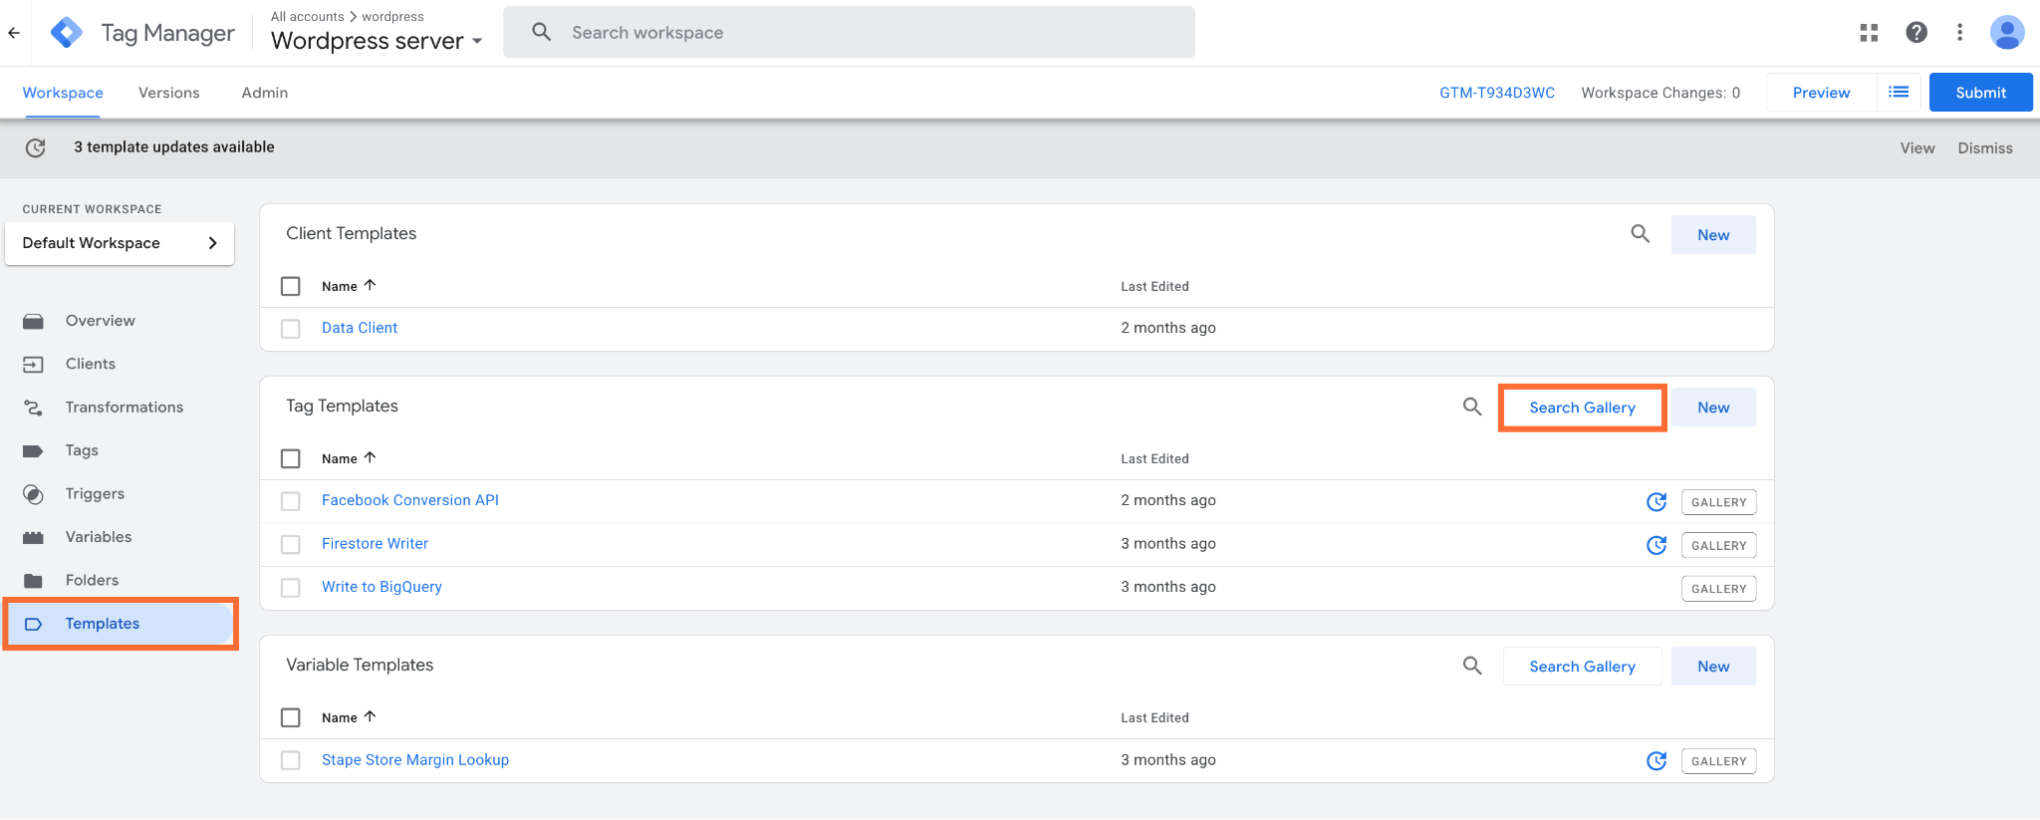This screenshot has width=2040, height=820.
Task: Sort Tag Templates by Name column
Action: pos(349,458)
